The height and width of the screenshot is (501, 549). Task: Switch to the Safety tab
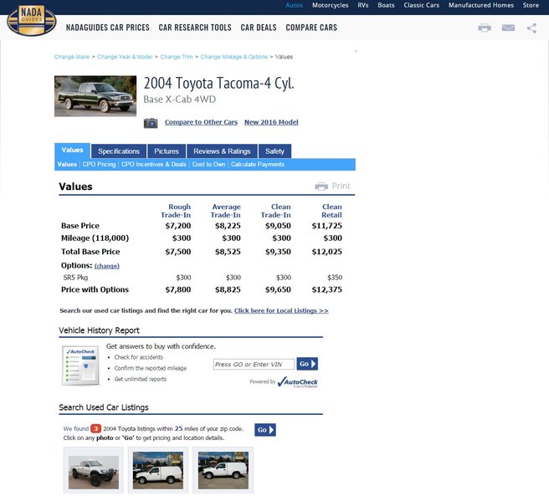(x=274, y=151)
